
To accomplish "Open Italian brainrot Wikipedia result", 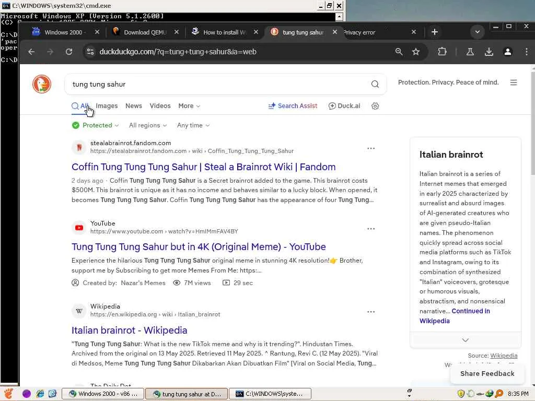I will click(130, 330).
